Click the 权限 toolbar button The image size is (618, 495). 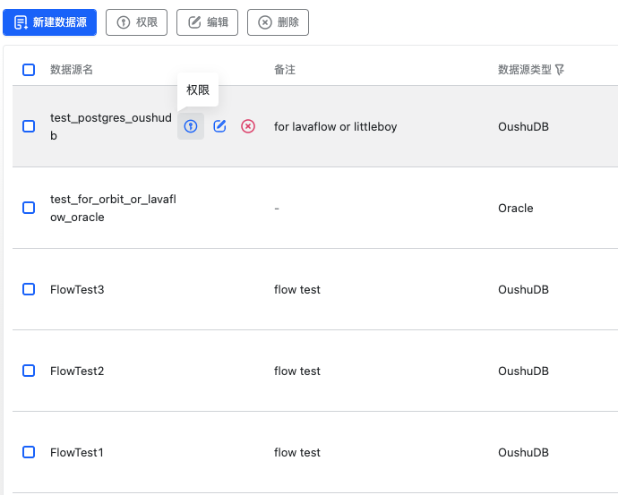click(136, 22)
